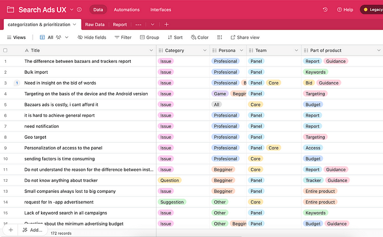Open the Title field dropdown arrow
The width and height of the screenshot is (383, 237).
click(x=151, y=50)
